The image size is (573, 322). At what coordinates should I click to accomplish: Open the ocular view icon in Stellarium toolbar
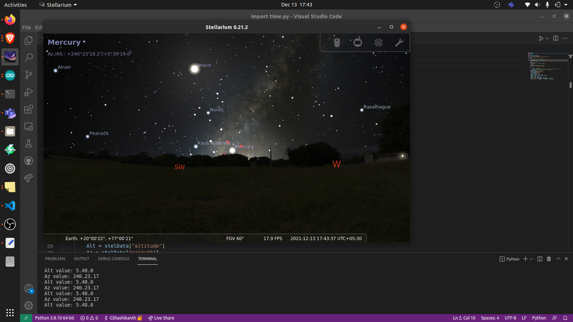(357, 43)
